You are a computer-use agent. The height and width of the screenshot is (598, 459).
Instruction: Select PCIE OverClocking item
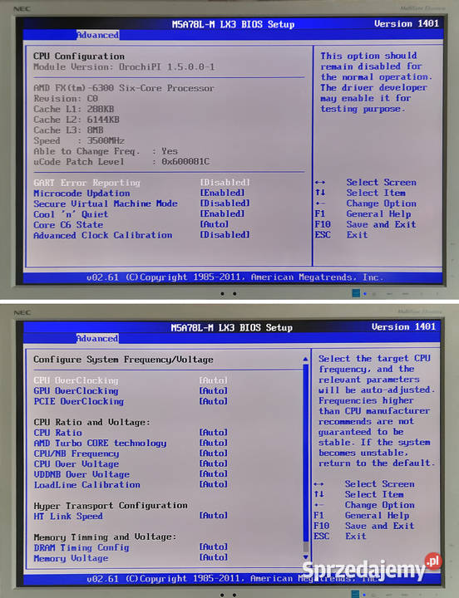click(79, 401)
